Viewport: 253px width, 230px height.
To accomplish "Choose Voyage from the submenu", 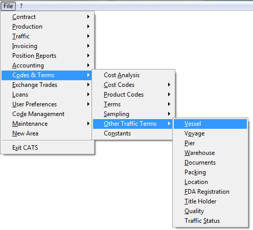I will (210, 133).
